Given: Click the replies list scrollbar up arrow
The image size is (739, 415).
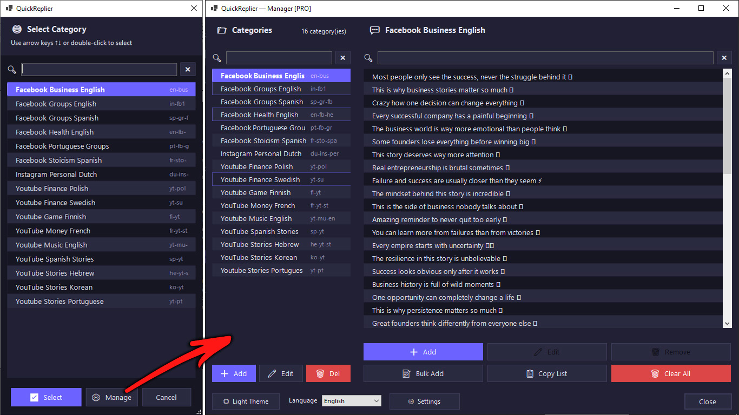Looking at the screenshot, I should pos(727,73).
